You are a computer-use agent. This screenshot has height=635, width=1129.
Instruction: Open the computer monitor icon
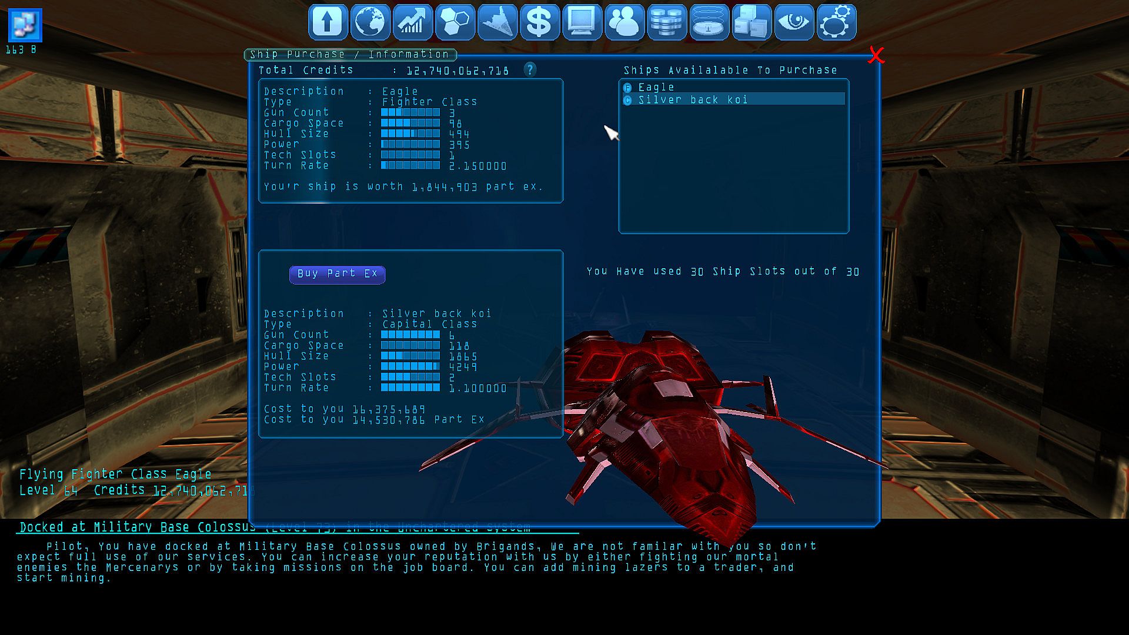(x=582, y=22)
